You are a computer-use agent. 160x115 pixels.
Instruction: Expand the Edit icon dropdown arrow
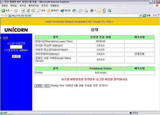95,10
